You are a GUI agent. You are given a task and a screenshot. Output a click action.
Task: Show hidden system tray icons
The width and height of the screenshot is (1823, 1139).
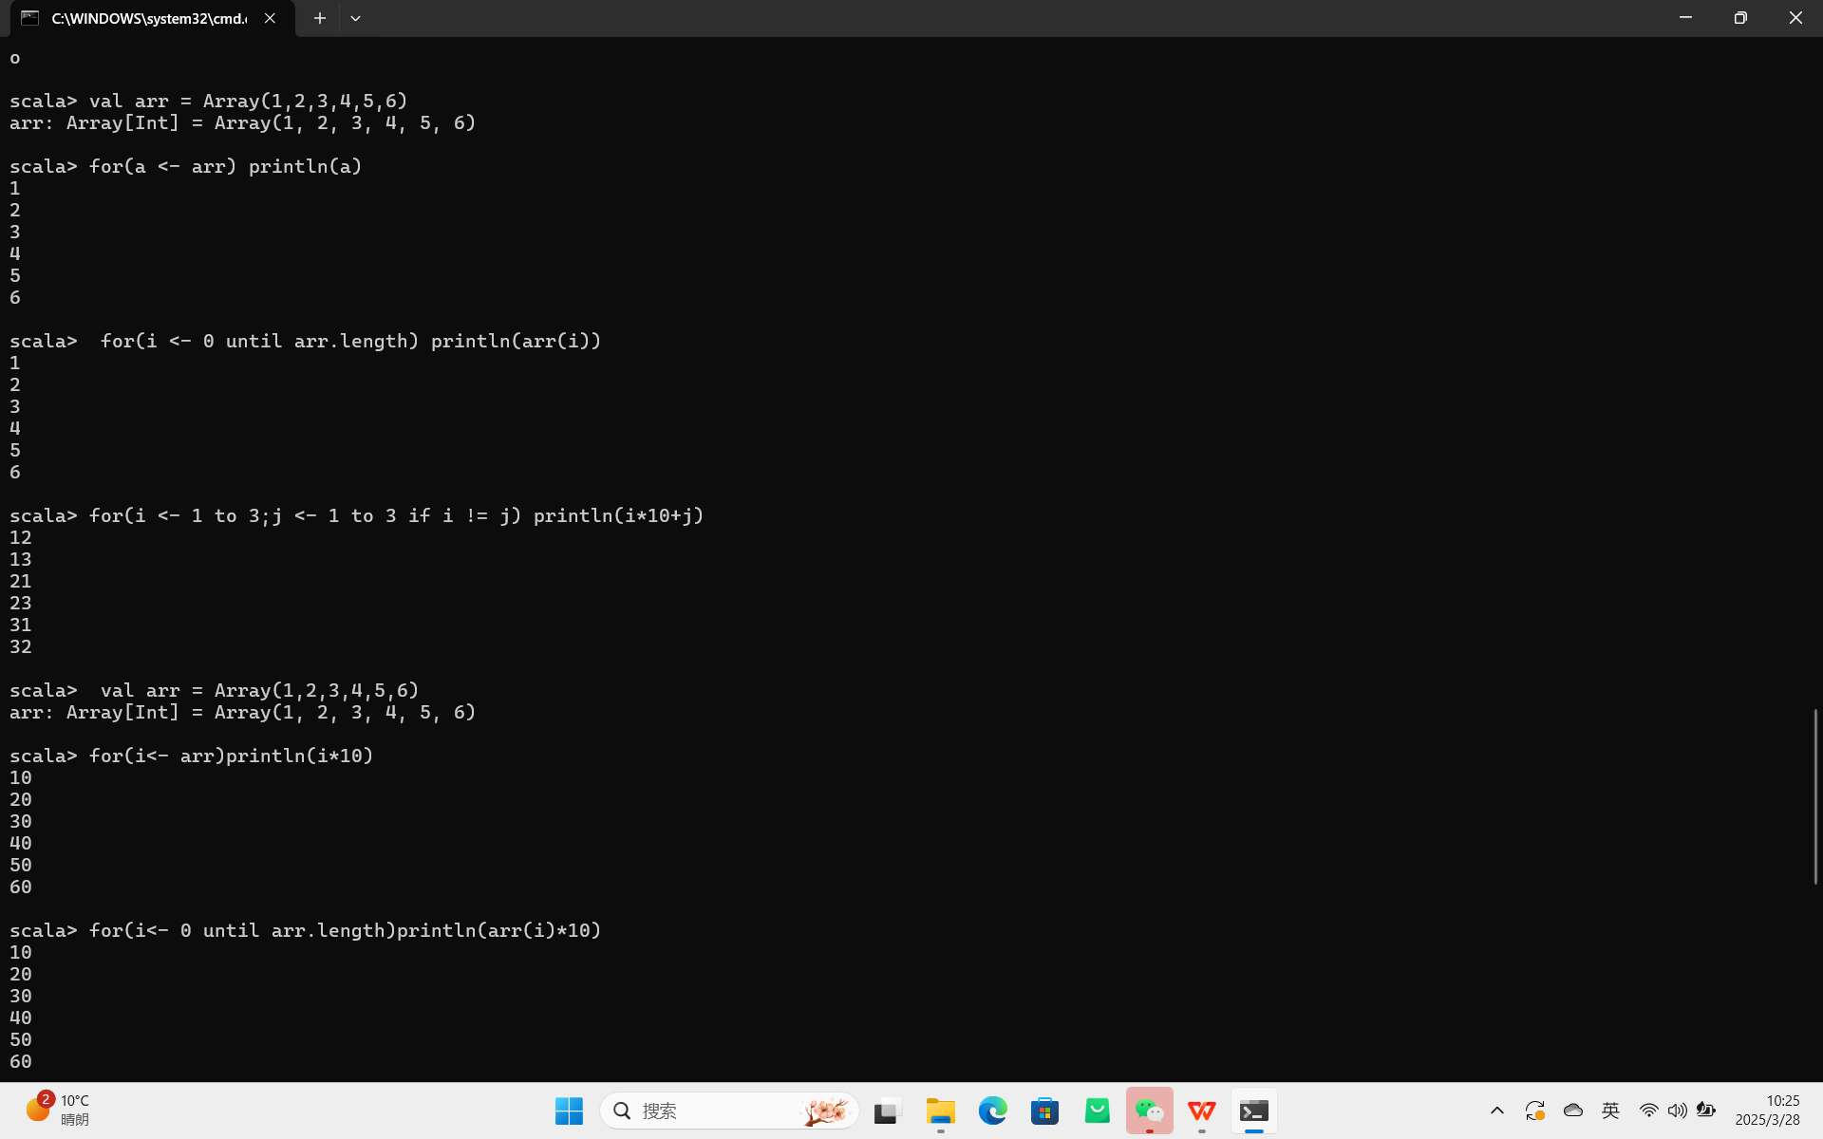1496,1111
